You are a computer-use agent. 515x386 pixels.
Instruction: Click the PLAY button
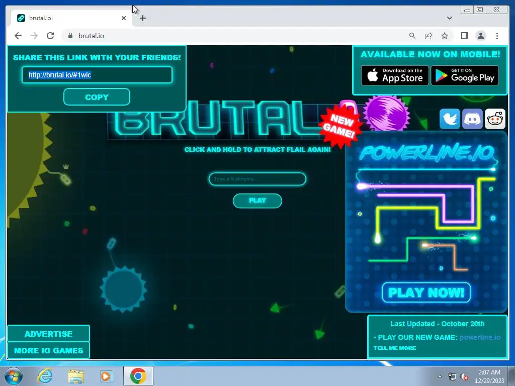tap(257, 201)
